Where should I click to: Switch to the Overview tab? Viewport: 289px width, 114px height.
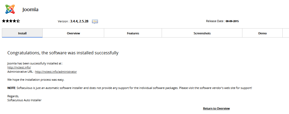coord(73,33)
